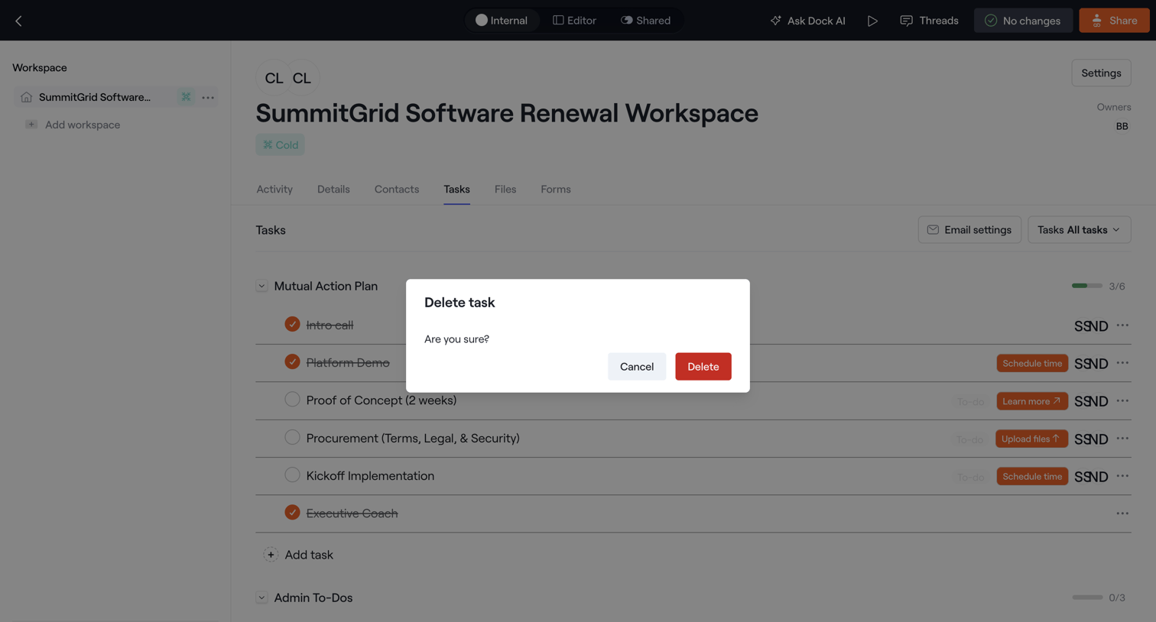The image size is (1156, 622).
Task: Open more options for Platform Demo task
Action: point(1122,363)
